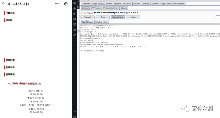Image resolution: width=220 pixels, height=118 pixels.
Task: Switch to the Headers request view tab
Action: pyautogui.click(x=99, y=22)
